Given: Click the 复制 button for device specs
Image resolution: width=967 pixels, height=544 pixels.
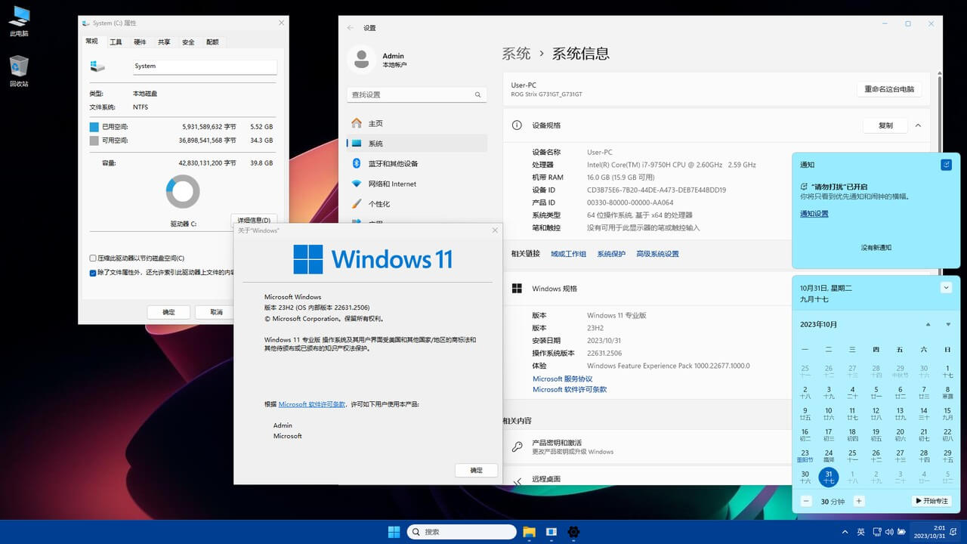Looking at the screenshot, I should coord(885,125).
